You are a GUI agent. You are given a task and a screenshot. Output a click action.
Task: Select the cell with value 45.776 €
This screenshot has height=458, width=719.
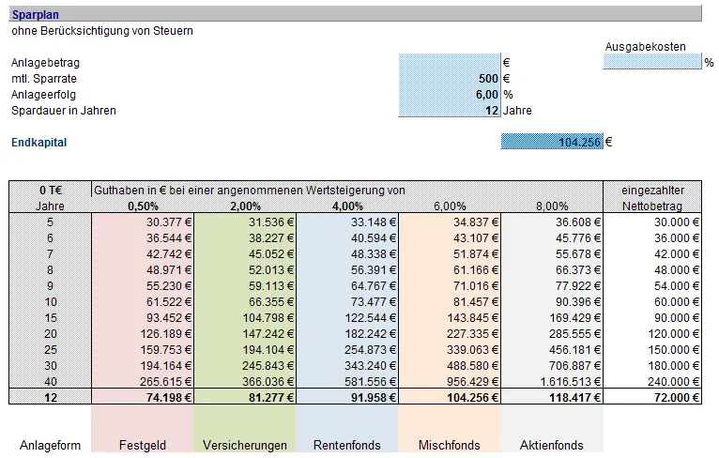click(x=552, y=238)
